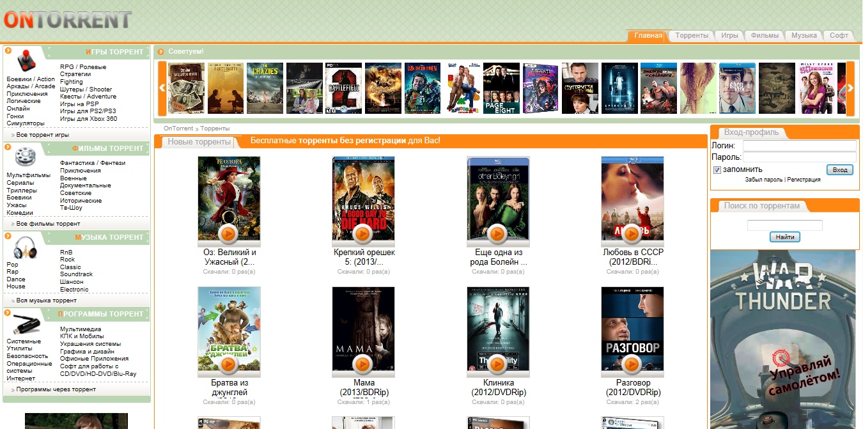Toggle the запомнить checkbox
The height and width of the screenshot is (429, 863).
click(717, 170)
